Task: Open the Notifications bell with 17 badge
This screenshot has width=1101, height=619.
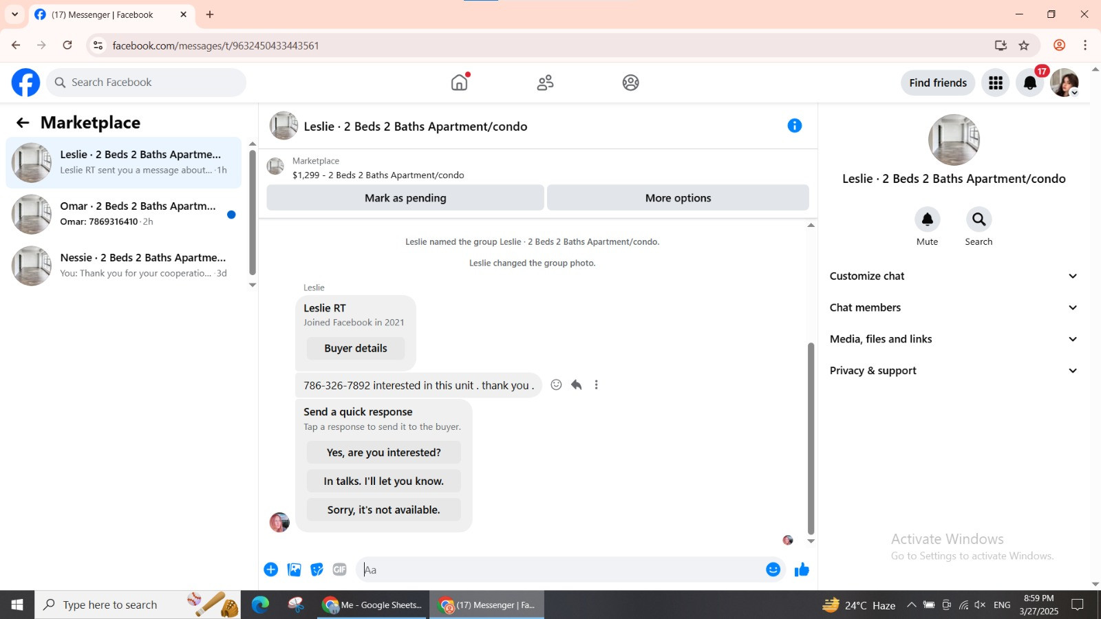Action: point(1030,83)
